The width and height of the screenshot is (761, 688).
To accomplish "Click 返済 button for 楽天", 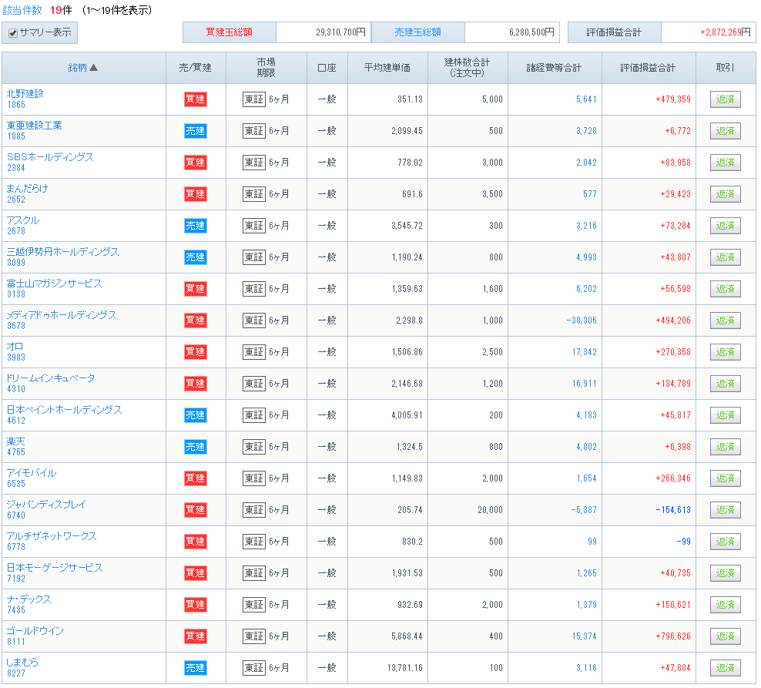I will [725, 446].
